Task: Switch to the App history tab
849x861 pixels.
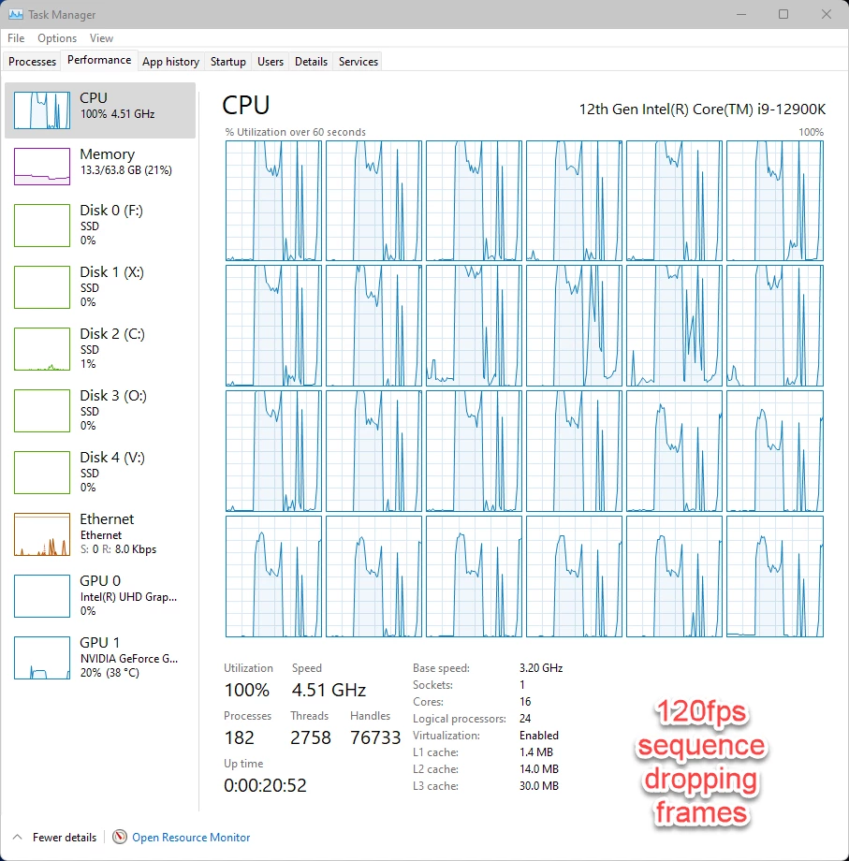Action: (170, 62)
